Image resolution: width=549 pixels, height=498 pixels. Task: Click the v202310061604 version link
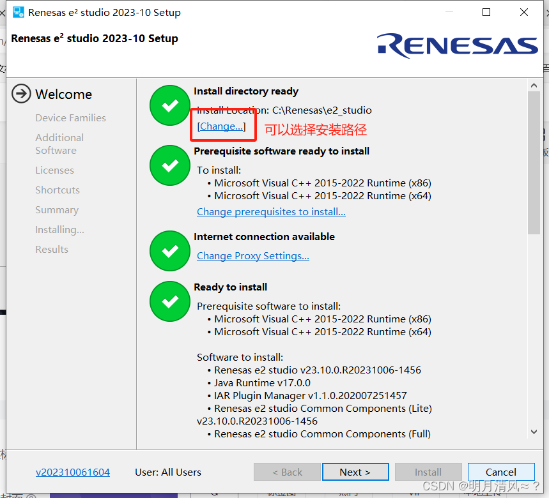click(73, 472)
